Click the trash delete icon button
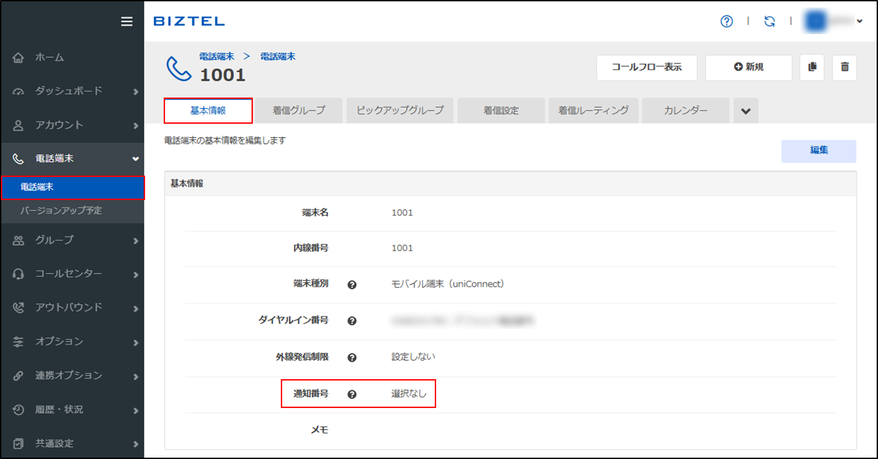The height and width of the screenshot is (459, 878). click(844, 67)
